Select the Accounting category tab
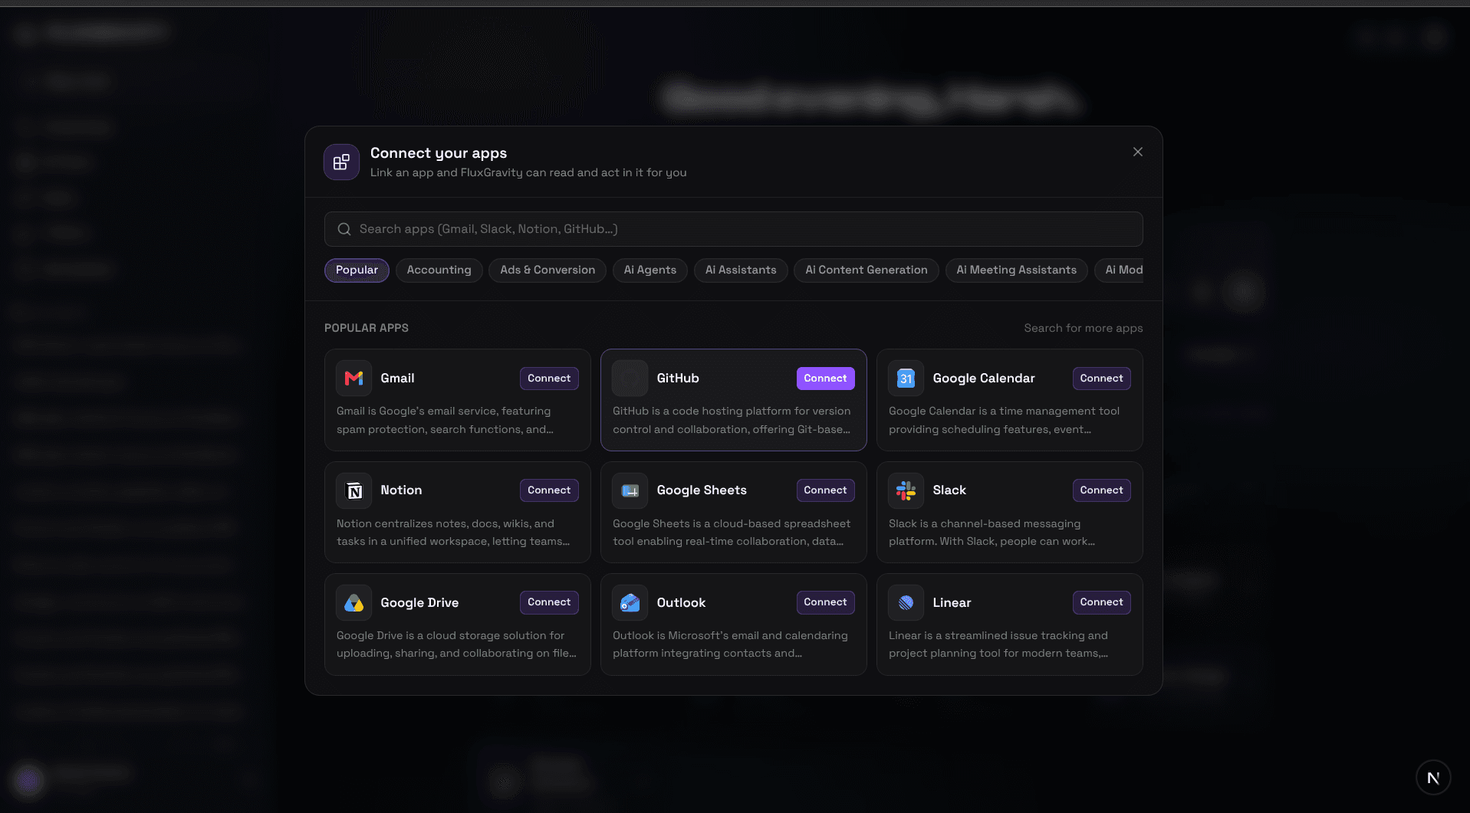The height and width of the screenshot is (813, 1470). (439, 270)
